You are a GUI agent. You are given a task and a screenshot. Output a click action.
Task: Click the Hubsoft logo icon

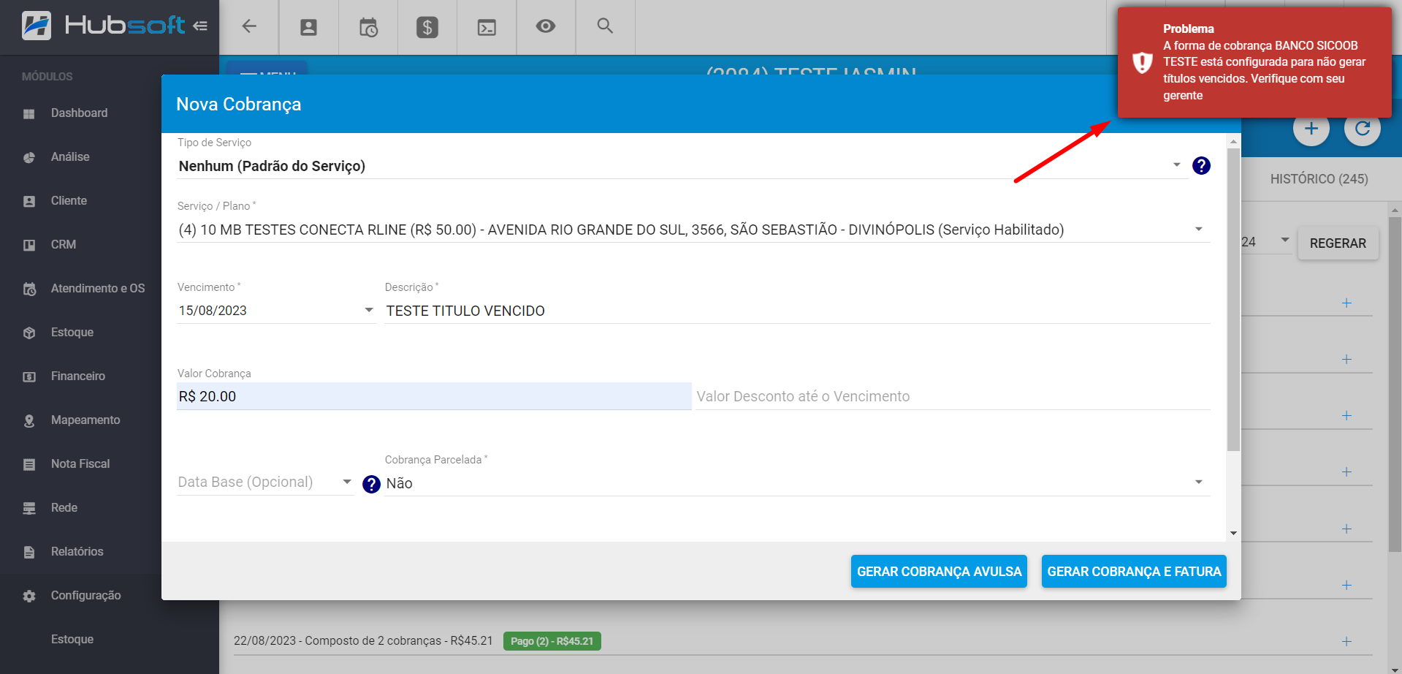37,26
